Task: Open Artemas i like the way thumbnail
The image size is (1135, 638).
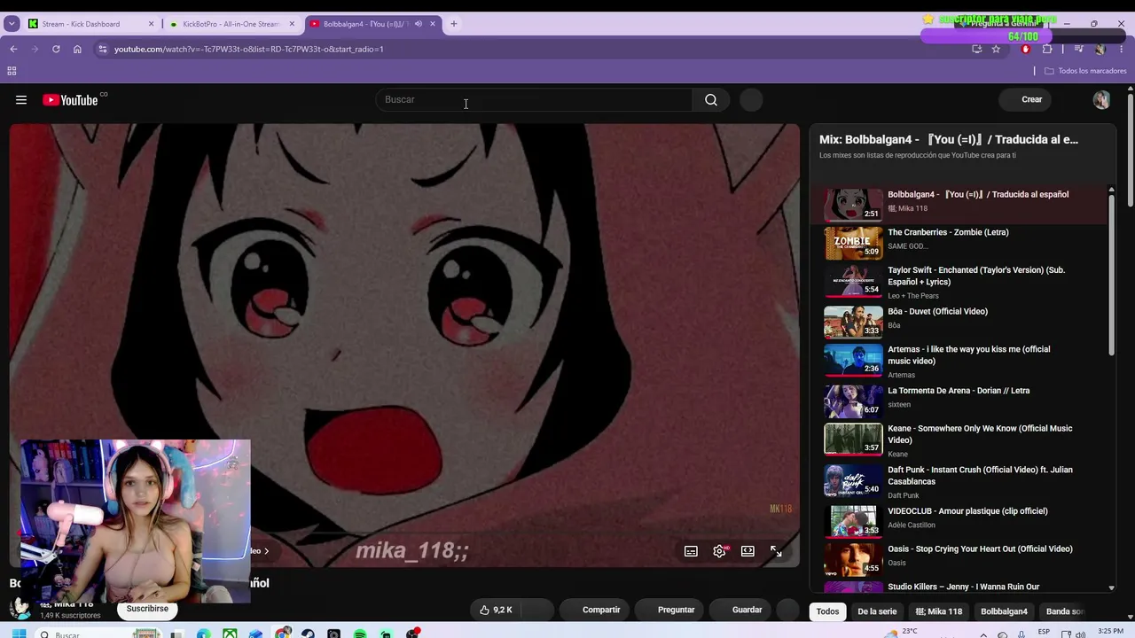Action: pyautogui.click(x=853, y=361)
